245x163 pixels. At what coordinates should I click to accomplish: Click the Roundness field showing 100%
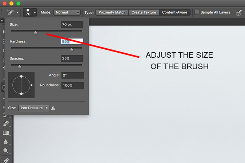click(x=73, y=85)
